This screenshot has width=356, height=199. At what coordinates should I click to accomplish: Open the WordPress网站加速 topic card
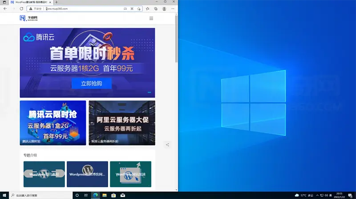pos(130,174)
